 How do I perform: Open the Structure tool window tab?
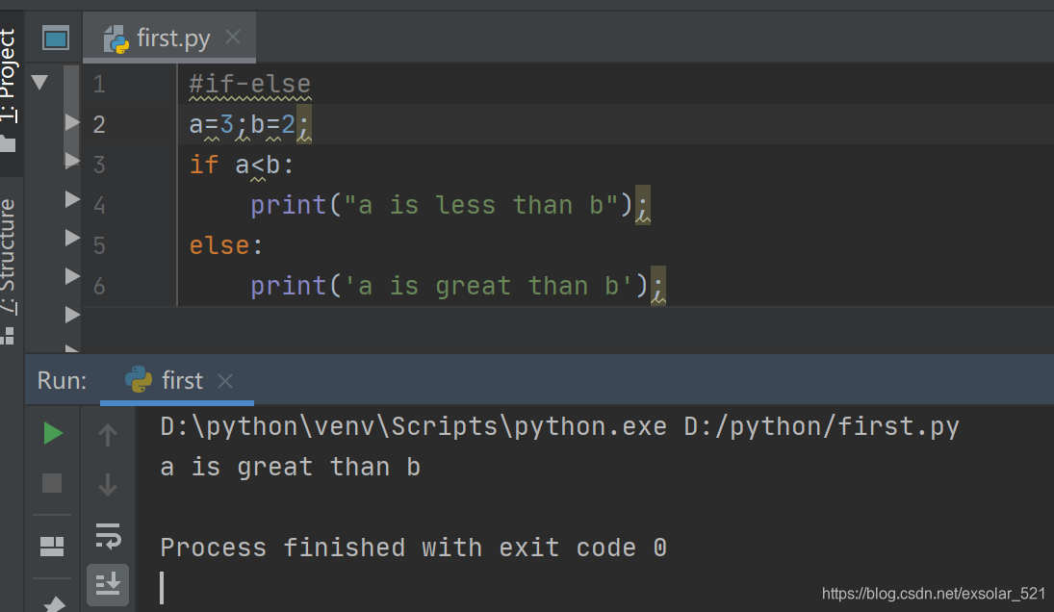pyautogui.click(x=8, y=257)
